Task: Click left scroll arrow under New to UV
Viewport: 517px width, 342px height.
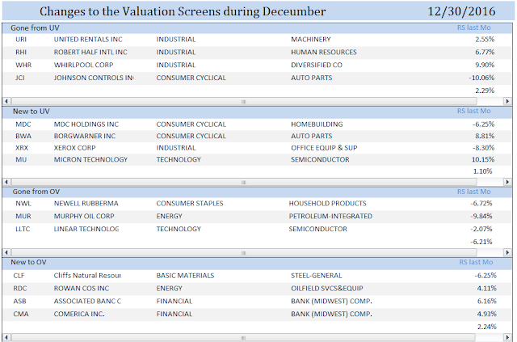Action: pyautogui.click(x=6, y=182)
